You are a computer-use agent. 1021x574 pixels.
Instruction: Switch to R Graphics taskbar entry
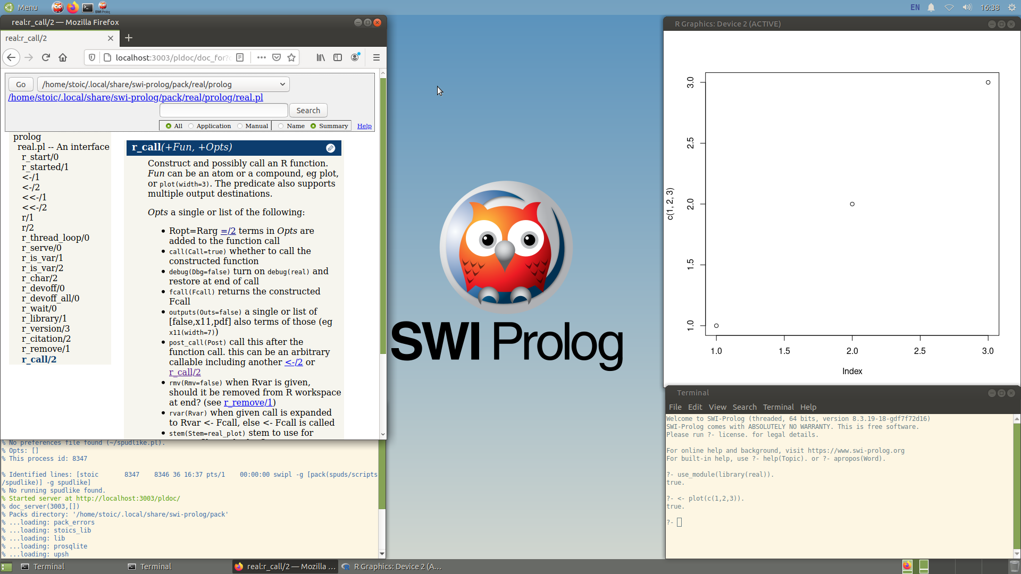[392, 567]
